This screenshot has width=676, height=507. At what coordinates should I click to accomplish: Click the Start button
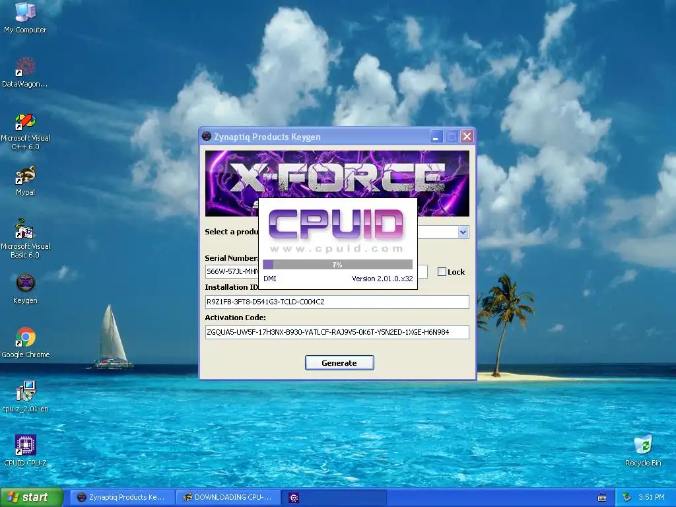[31, 498]
